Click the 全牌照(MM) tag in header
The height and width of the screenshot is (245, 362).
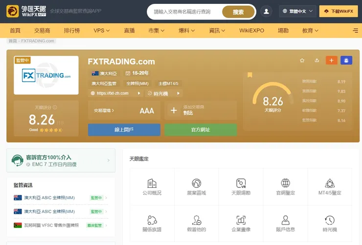pos(137,83)
